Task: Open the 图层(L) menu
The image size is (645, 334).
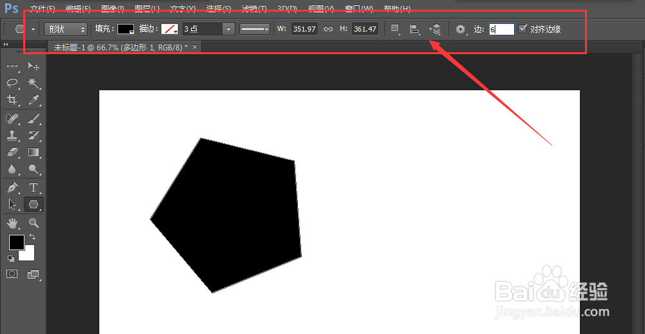Action: coord(147,8)
